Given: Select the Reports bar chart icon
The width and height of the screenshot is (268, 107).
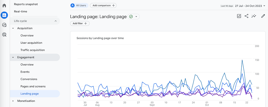Looking at the screenshot, I should coord(4,15).
